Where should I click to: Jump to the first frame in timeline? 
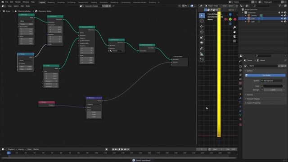click(x=113, y=149)
